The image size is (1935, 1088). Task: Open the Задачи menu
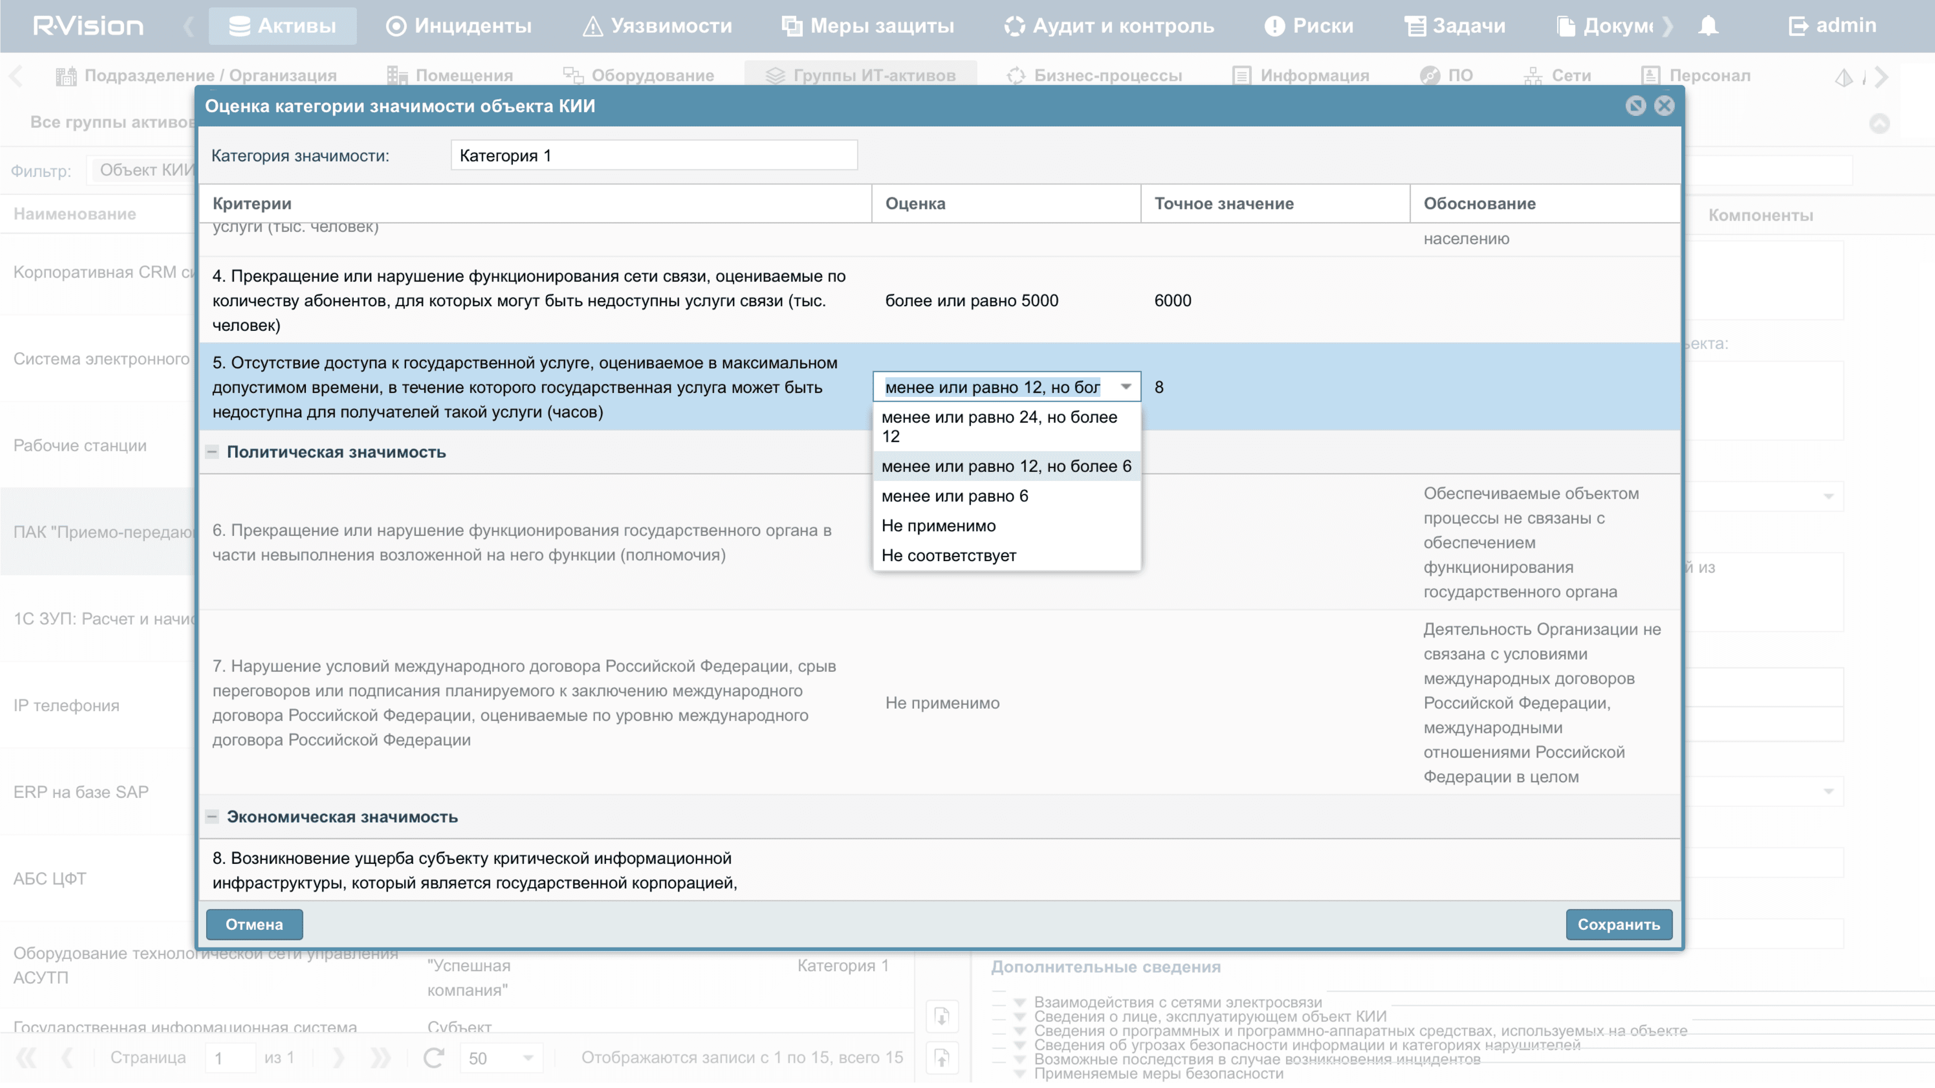tap(1455, 26)
